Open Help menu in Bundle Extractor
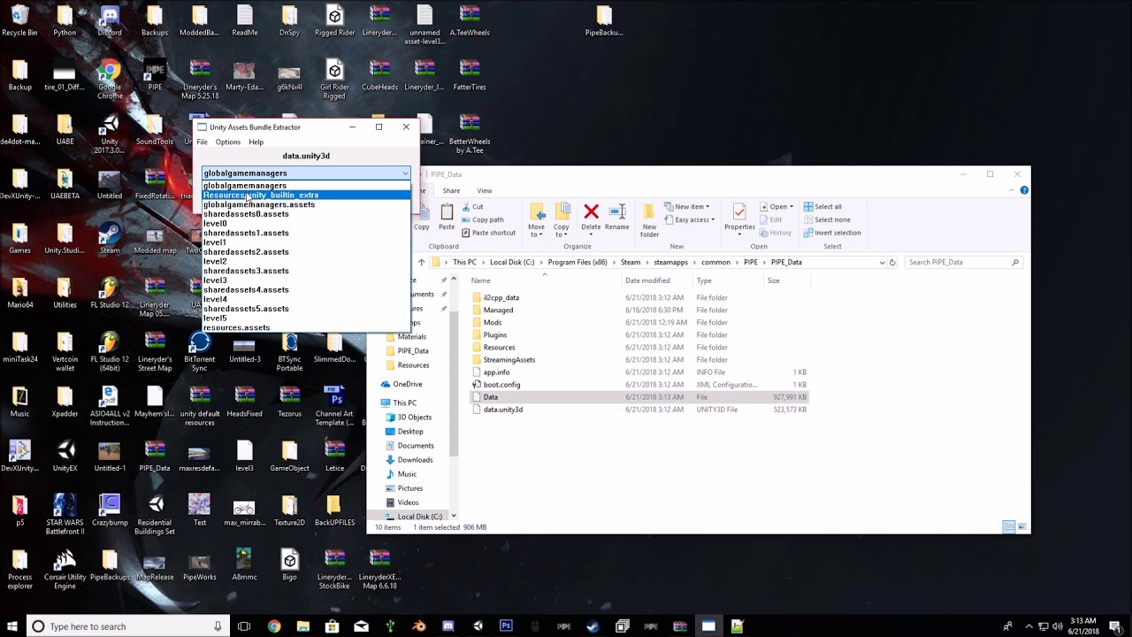This screenshot has width=1132, height=637. point(256,142)
